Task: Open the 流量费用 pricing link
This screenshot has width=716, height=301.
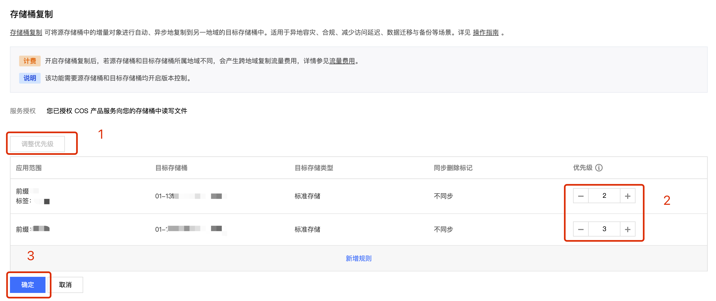Action: tap(342, 61)
